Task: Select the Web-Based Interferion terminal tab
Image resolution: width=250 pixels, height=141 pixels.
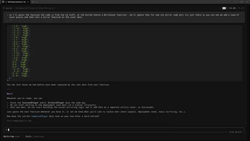Action: [15, 2]
